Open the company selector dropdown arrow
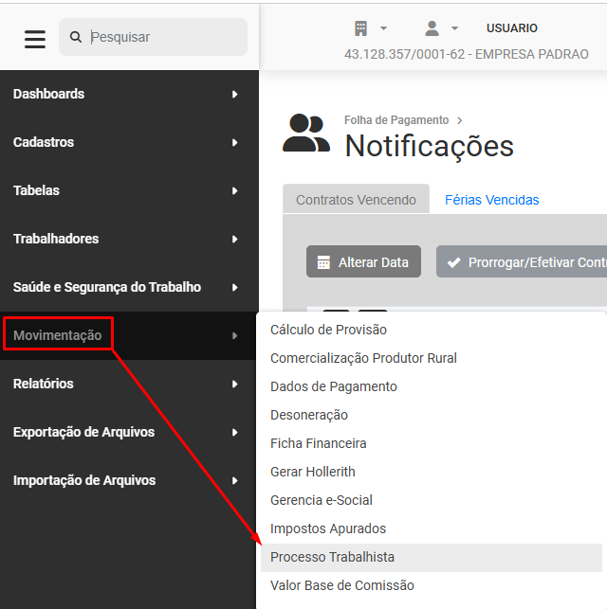The image size is (607, 609). (x=383, y=28)
